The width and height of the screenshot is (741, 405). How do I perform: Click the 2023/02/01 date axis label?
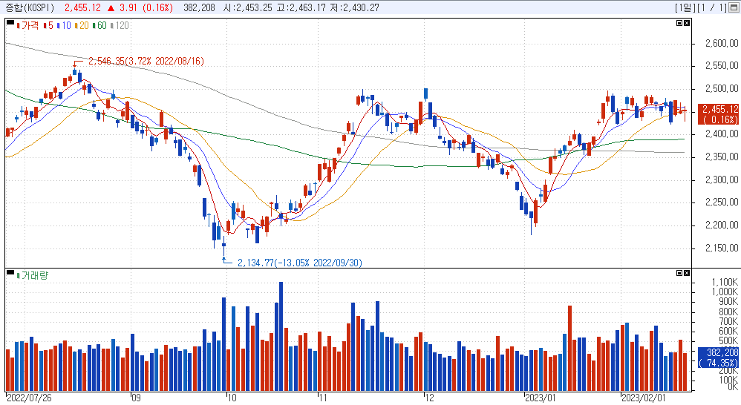(643, 398)
